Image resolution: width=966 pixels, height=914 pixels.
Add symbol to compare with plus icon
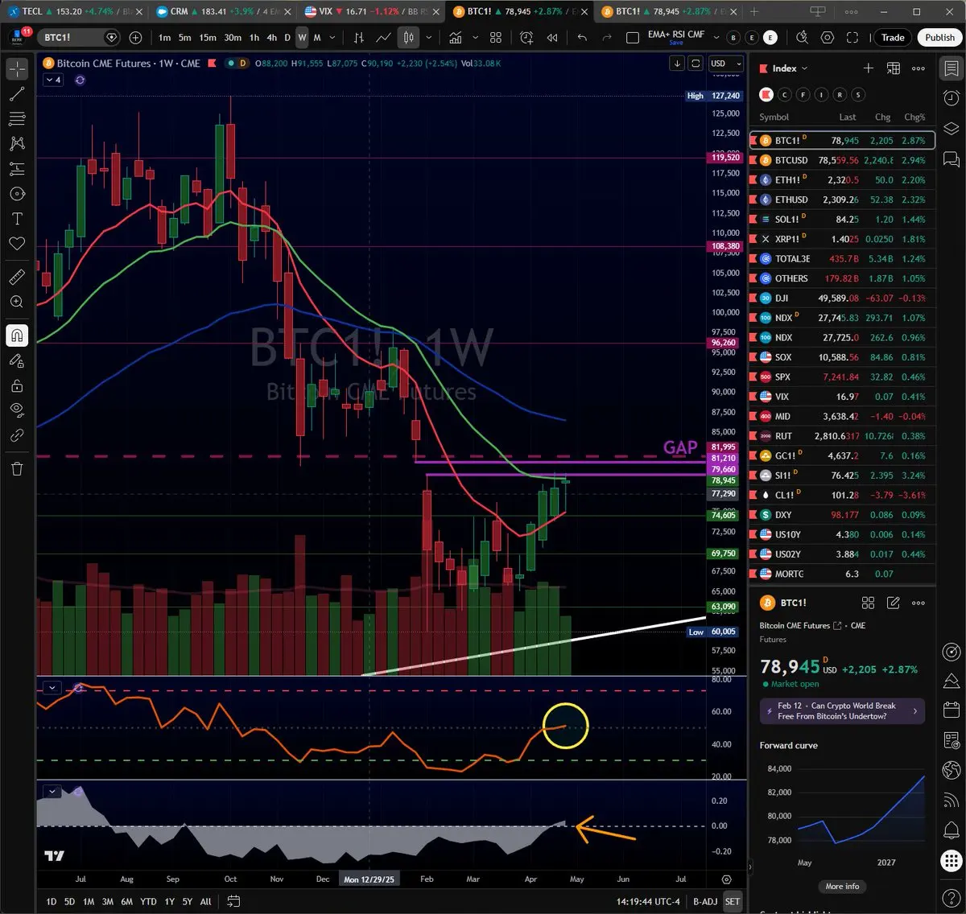click(135, 38)
